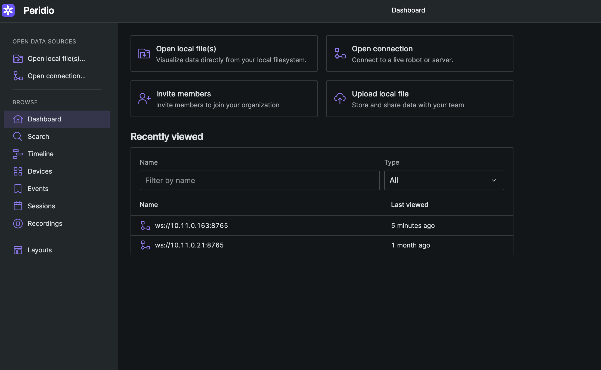Click the '5 minutes ago' cell
The width and height of the screenshot is (601, 370).
413,225
